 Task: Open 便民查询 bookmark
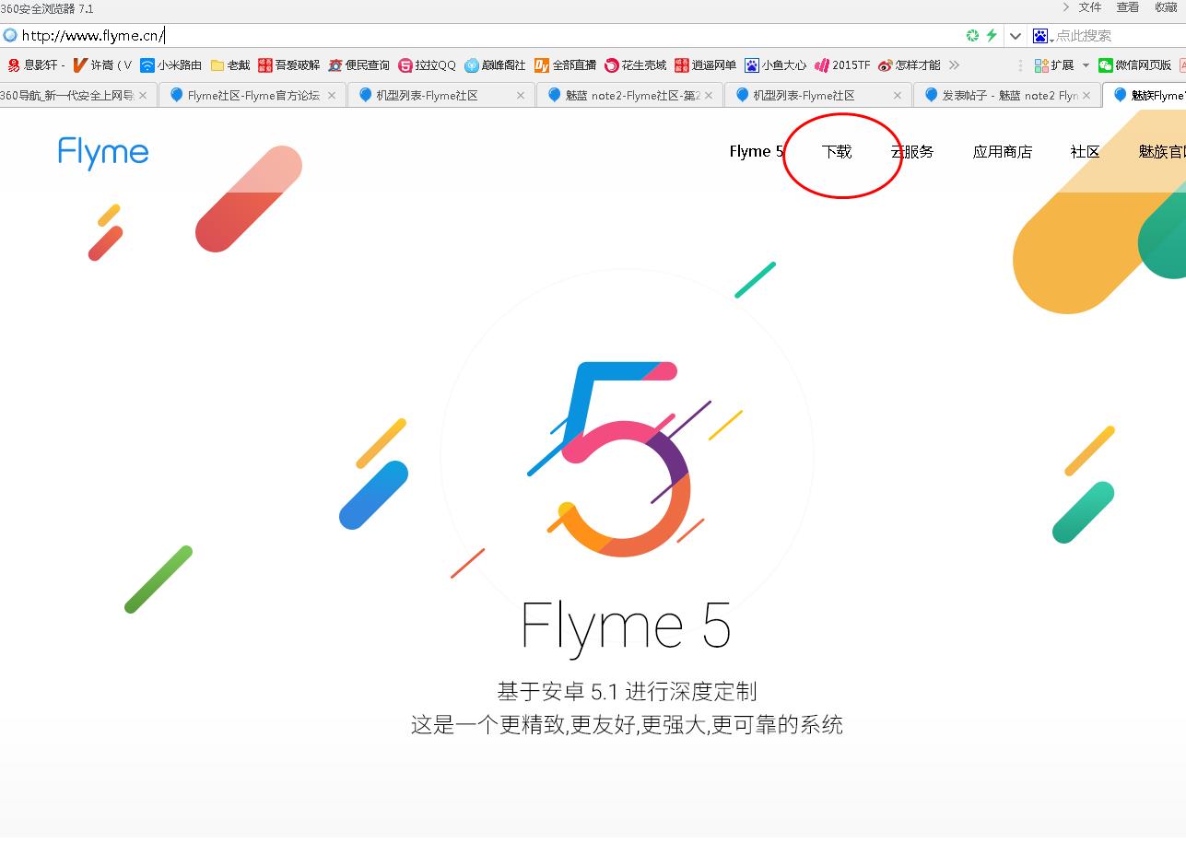point(359,65)
